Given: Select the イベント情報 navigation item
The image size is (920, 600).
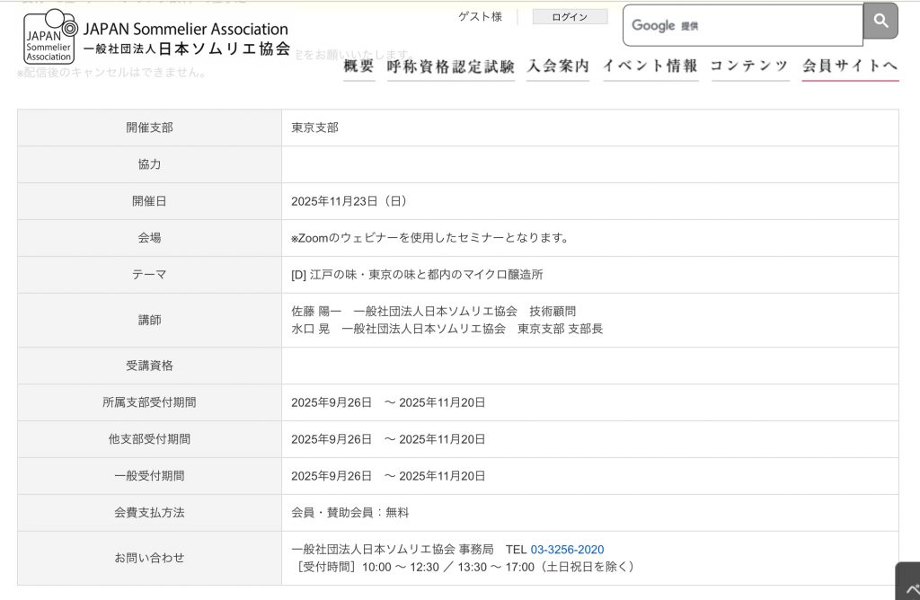Looking at the screenshot, I should 650,66.
